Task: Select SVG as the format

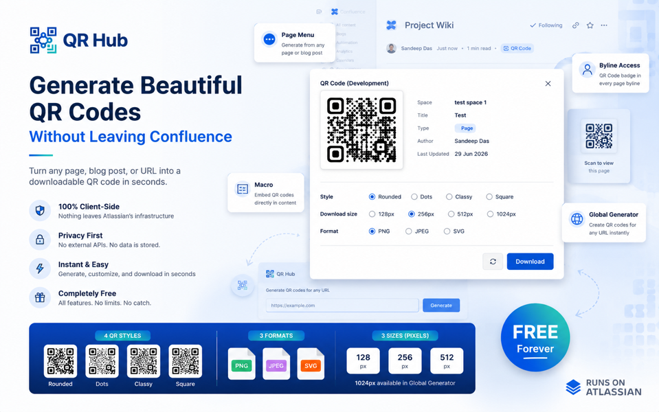Action: click(x=447, y=231)
